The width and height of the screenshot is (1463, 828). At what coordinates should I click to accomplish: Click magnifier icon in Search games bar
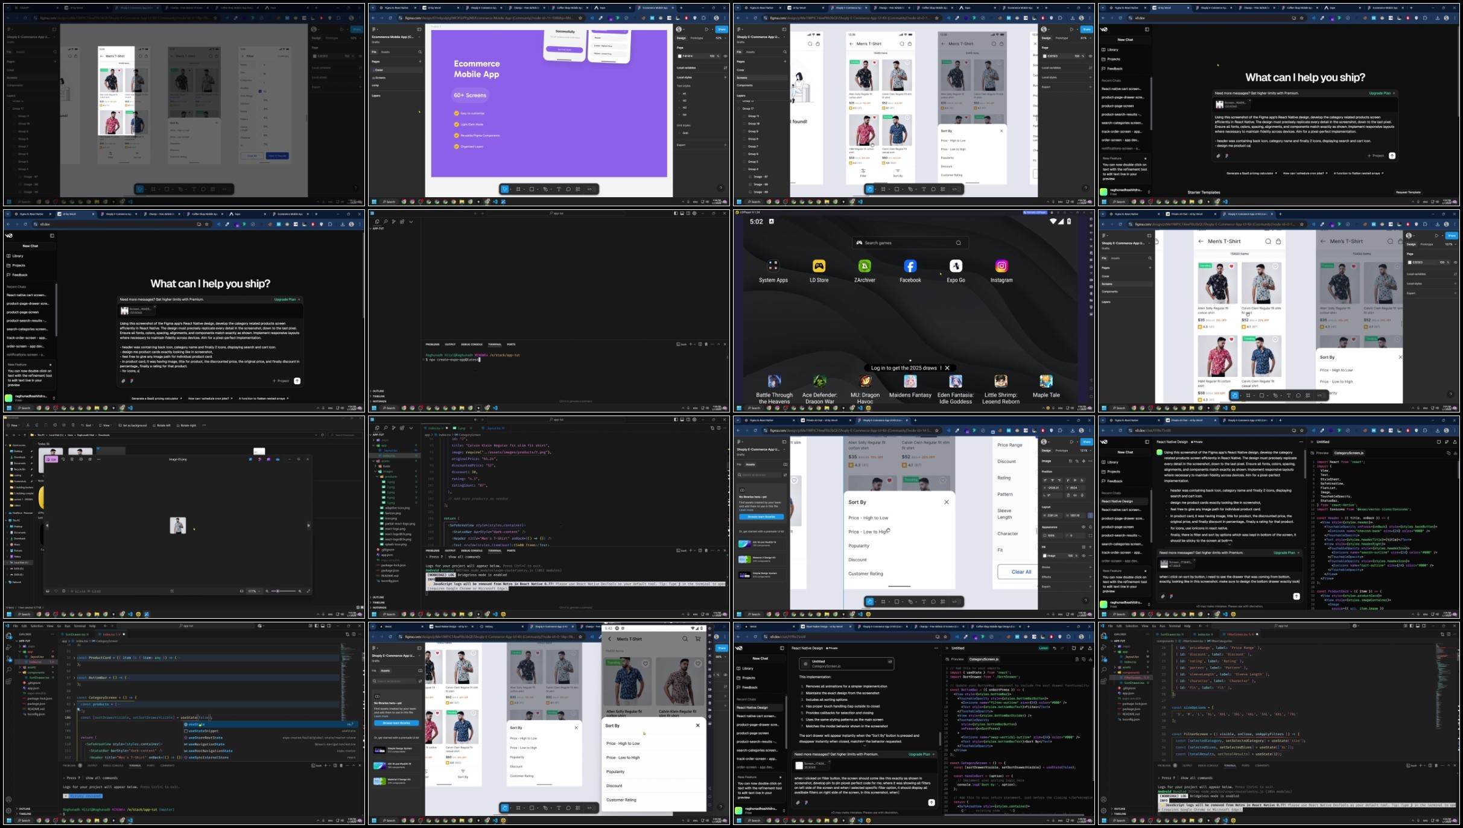[958, 242]
